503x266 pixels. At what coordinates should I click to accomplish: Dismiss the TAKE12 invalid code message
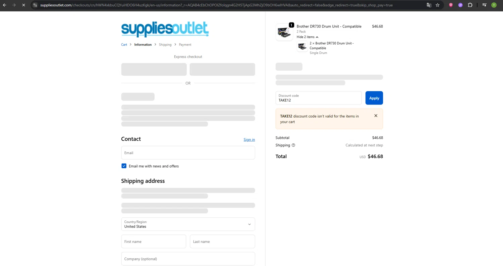(x=376, y=116)
